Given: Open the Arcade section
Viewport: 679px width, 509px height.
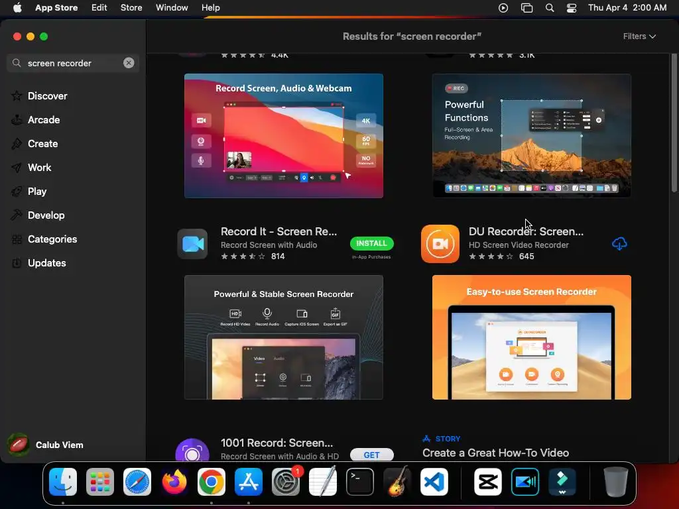Looking at the screenshot, I should click(44, 119).
